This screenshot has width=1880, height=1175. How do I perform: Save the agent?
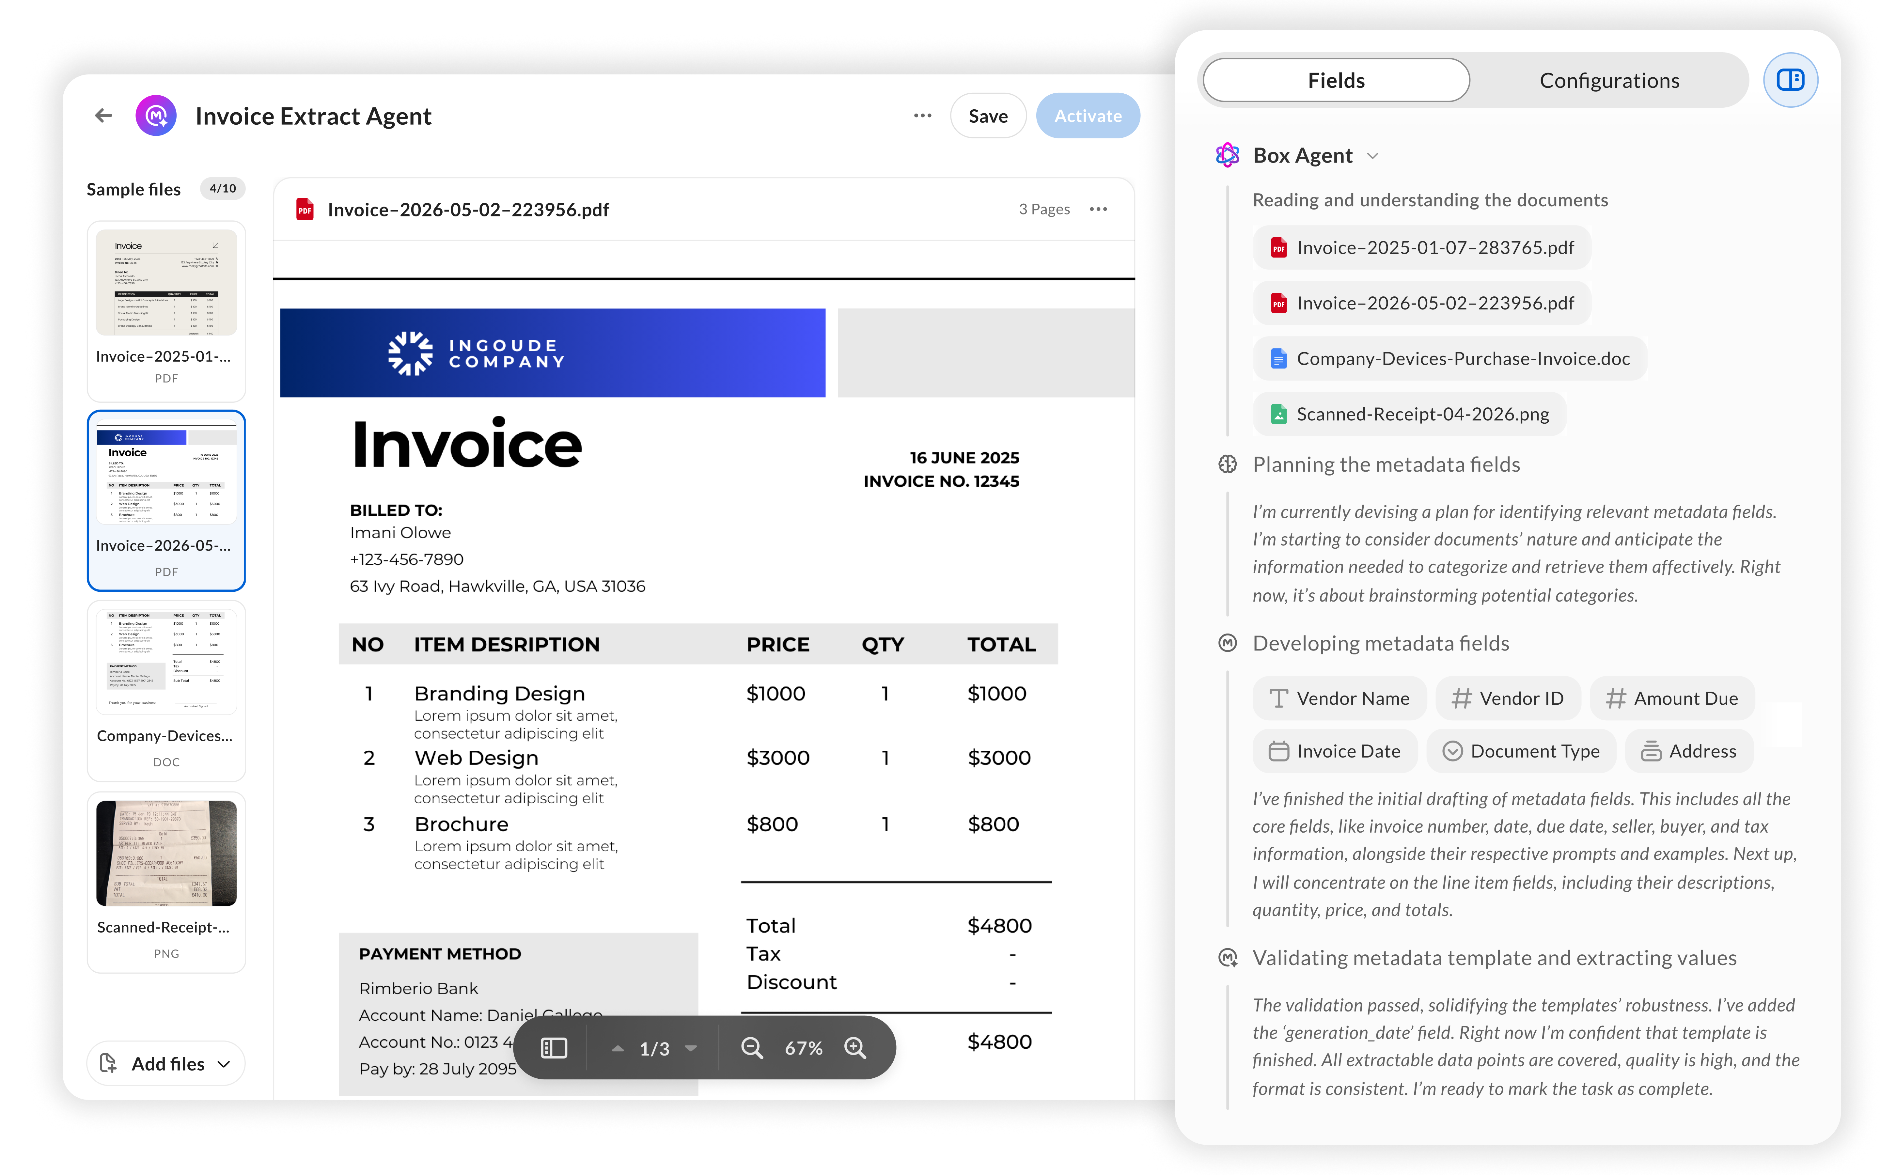click(988, 116)
